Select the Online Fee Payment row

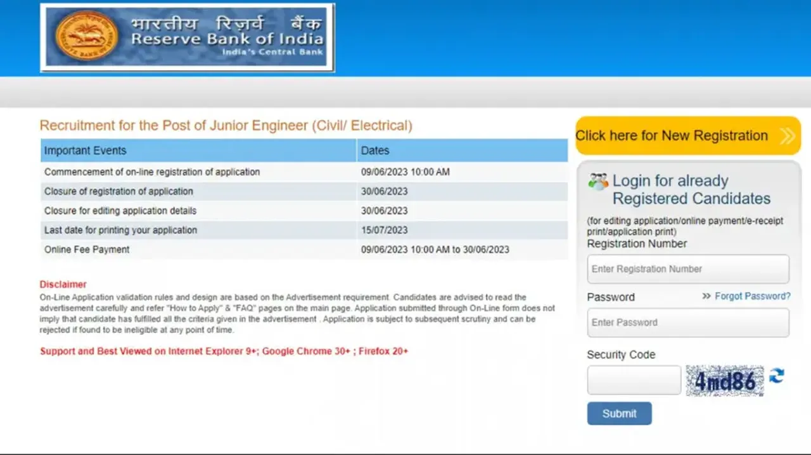point(87,250)
